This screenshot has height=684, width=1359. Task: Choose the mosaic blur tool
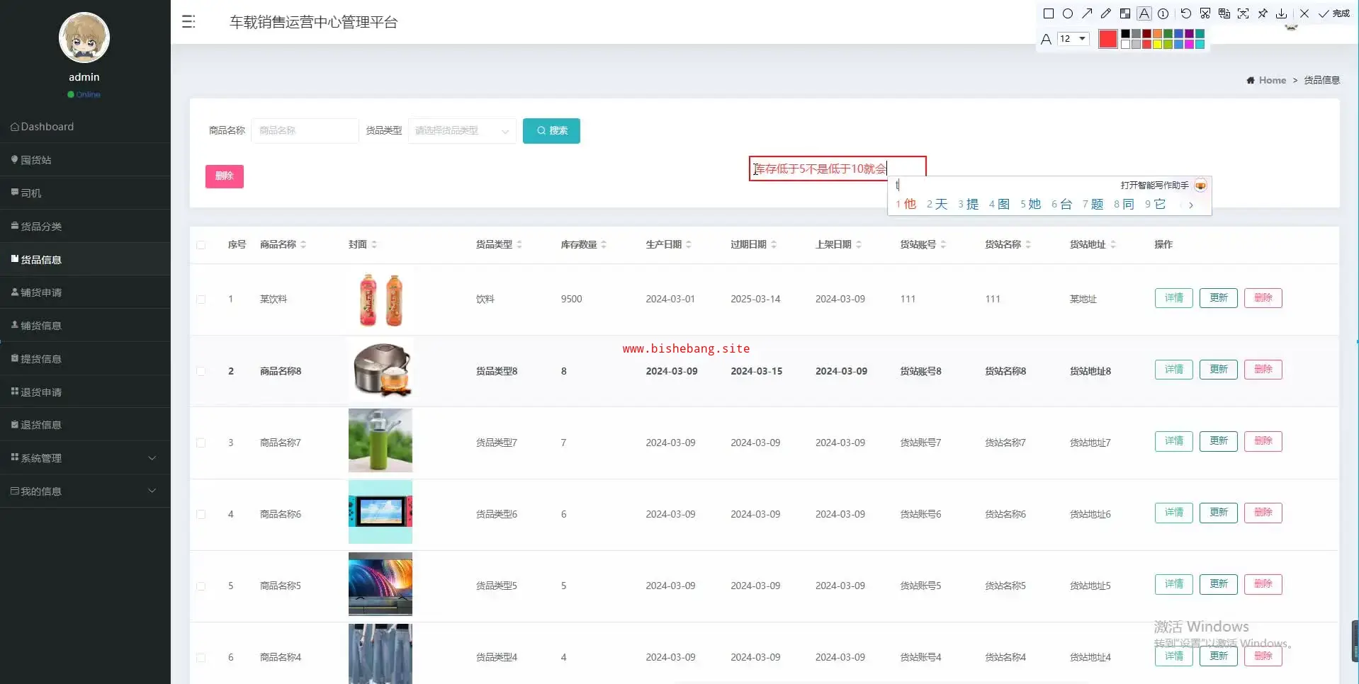[1125, 13]
